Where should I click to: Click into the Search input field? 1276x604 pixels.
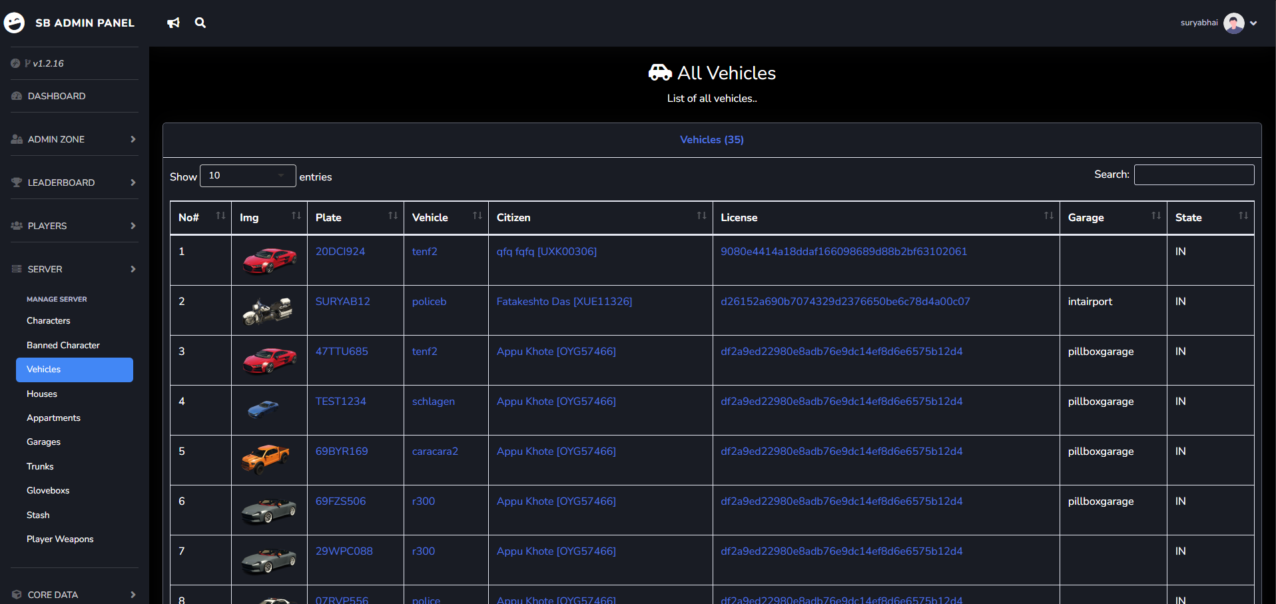[x=1193, y=174]
